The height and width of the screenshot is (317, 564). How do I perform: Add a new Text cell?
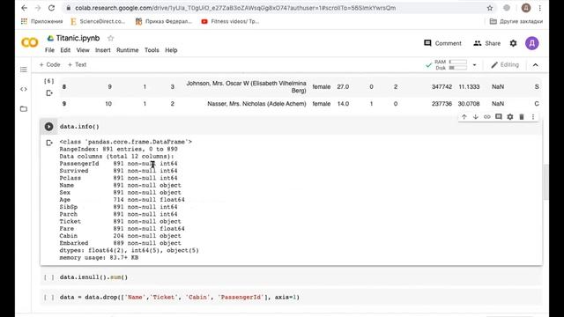(x=77, y=64)
